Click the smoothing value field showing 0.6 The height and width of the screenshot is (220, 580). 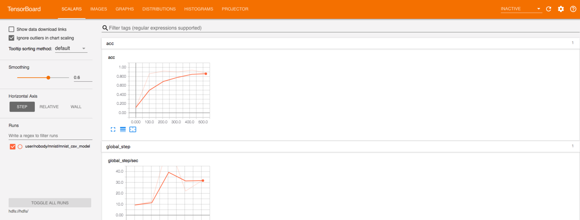[x=83, y=78]
